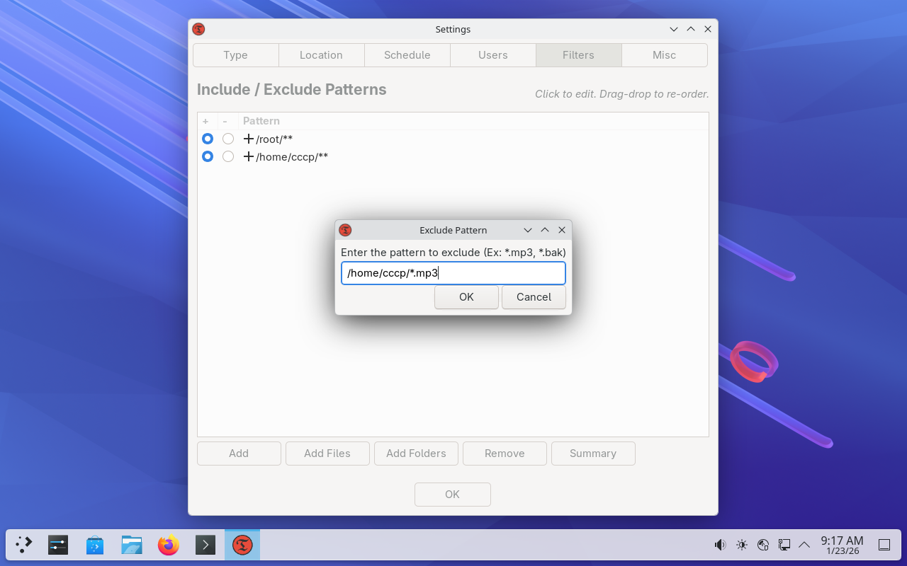Switch to the Schedule tab
Image resolution: width=907 pixels, height=566 pixels.
407,55
